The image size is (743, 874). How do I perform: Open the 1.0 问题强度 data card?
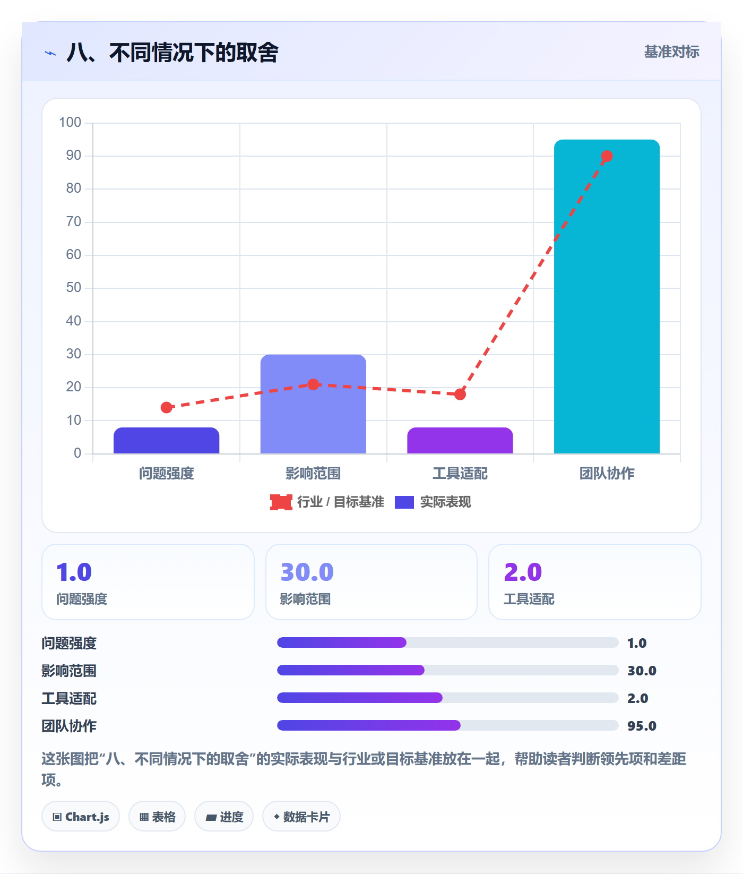coord(148,582)
